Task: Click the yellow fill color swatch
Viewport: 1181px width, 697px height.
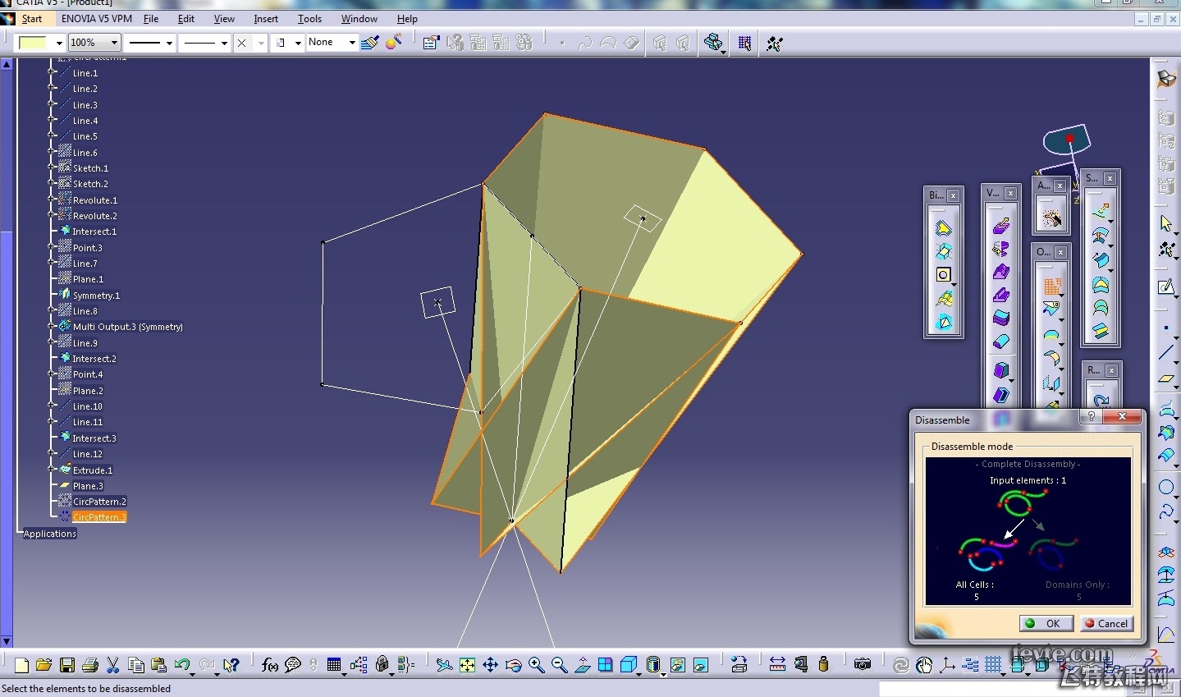Action: tap(33, 43)
